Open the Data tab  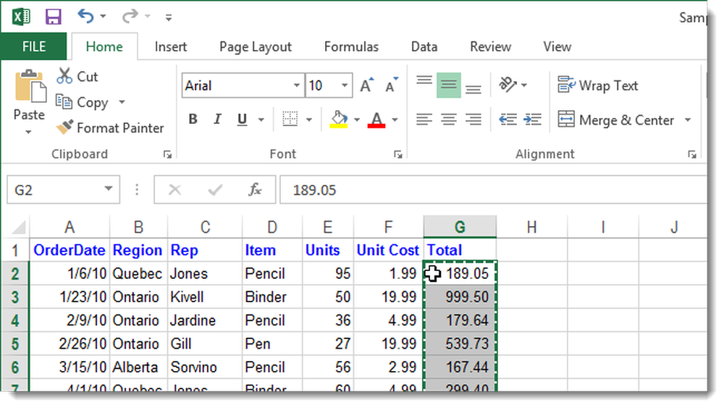point(424,46)
